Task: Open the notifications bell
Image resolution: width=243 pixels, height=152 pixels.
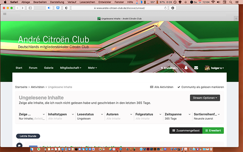Action: (186, 68)
